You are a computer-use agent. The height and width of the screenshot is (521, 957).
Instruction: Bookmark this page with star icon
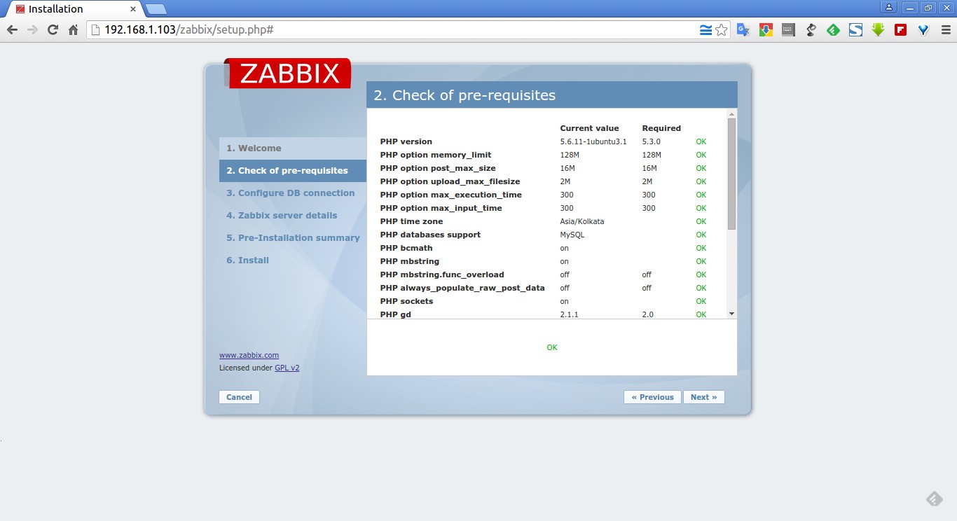721,30
